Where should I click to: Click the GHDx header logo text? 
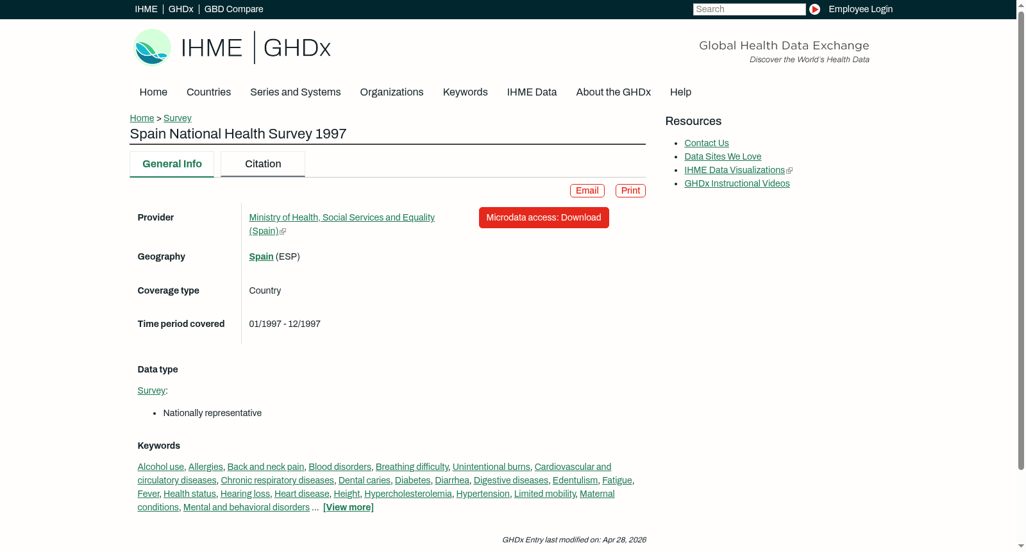click(297, 48)
